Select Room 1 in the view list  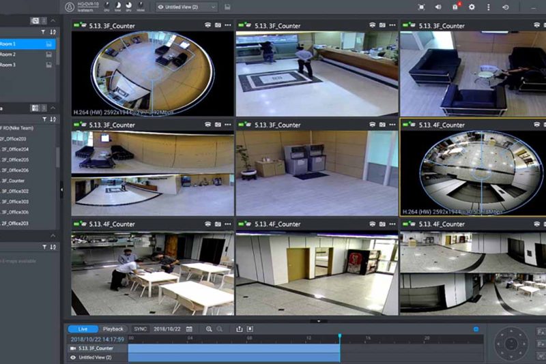8,44
